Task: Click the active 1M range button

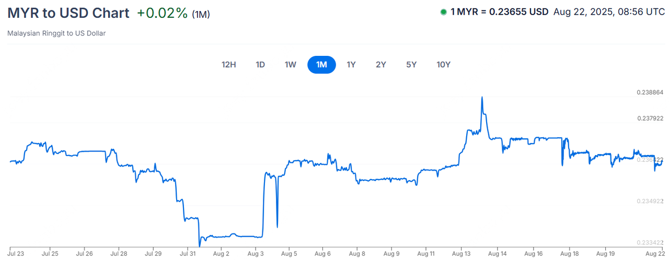Action: [x=321, y=65]
